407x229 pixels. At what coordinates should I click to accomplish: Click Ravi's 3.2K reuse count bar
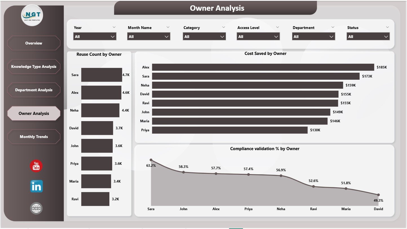pos(95,199)
